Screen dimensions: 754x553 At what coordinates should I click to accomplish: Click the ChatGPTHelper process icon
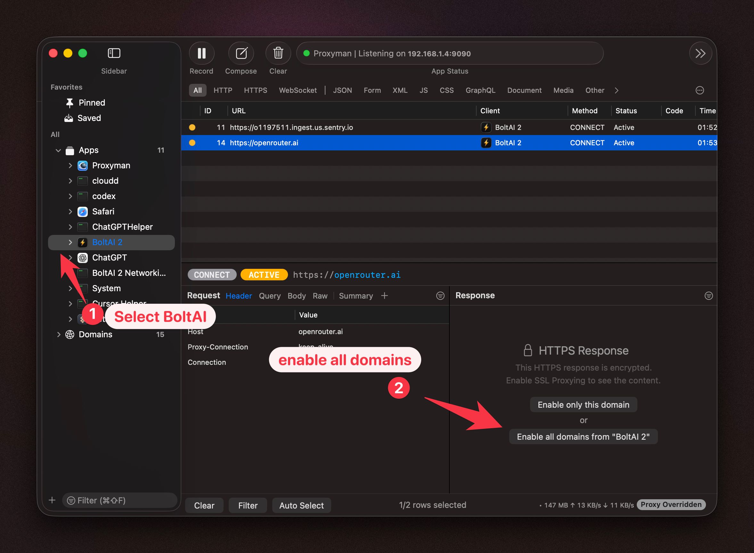(83, 227)
